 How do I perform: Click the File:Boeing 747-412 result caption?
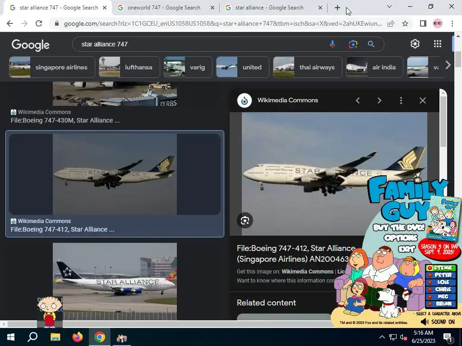tap(62, 229)
